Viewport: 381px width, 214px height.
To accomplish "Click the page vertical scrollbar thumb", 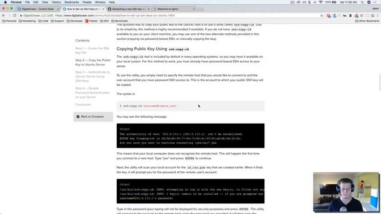I will (x=380, y=82).
